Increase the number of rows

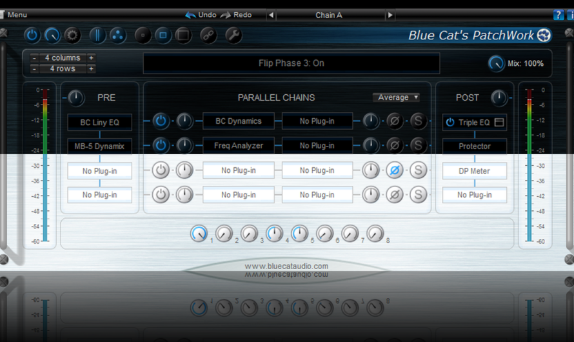[x=91, y=69]
